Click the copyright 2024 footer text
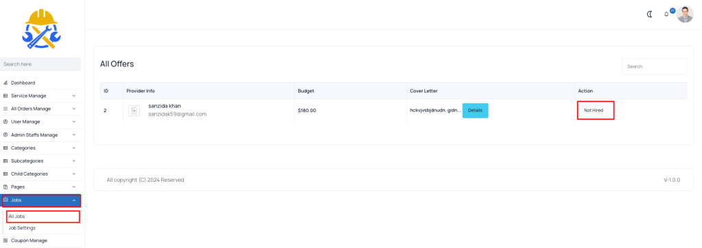This screenshot has width=702, height=248. point(145,180)
